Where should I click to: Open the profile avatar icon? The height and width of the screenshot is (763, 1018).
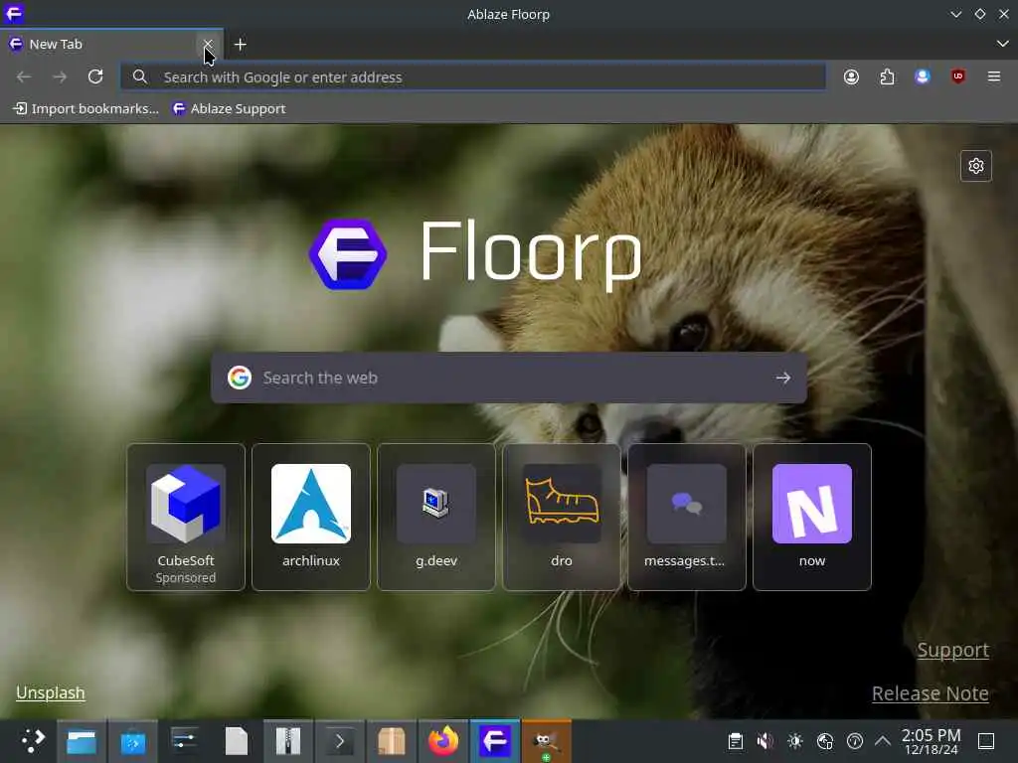coord(923,77)
